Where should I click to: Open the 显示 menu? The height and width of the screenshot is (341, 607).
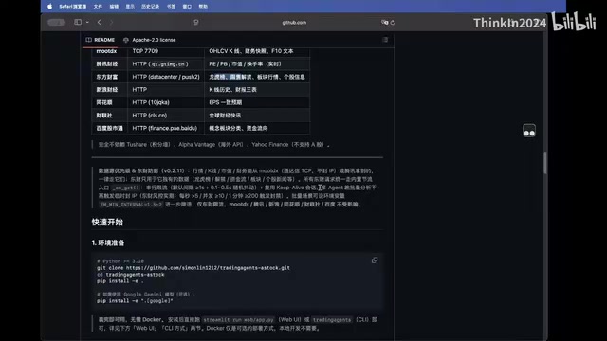pyautogui.click(x=130, y=7)
